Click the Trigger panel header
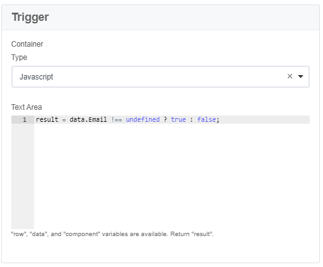The height and width of the screenshot is (267, 323). 161,17
